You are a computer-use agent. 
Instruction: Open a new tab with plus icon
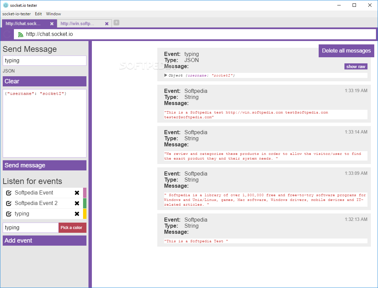click(x=116, y=22)
